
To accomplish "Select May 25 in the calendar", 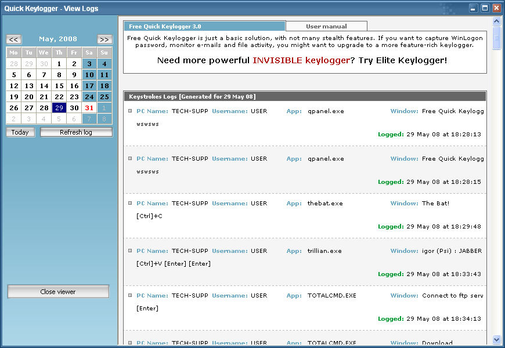I will pyautogui.click(x=104, y=97).
